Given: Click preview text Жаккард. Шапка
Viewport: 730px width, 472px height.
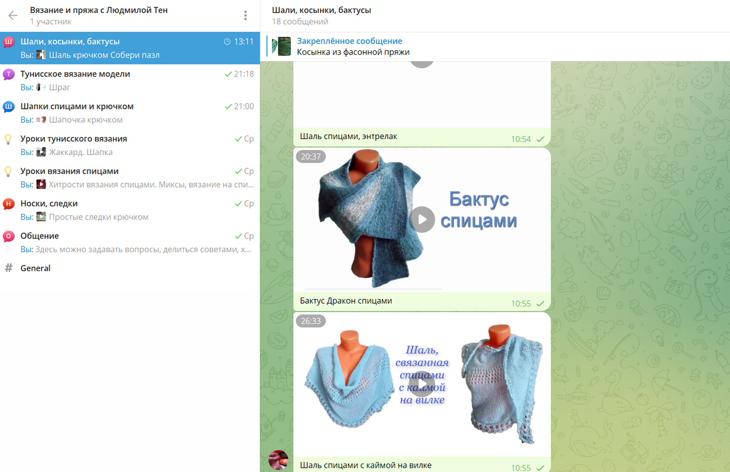Looking at the screenshot, I should click(x=80, y=152).
